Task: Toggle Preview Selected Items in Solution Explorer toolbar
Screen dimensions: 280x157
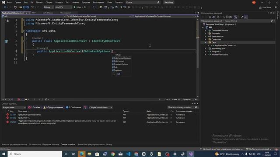Action: click(x=246, y=17)
